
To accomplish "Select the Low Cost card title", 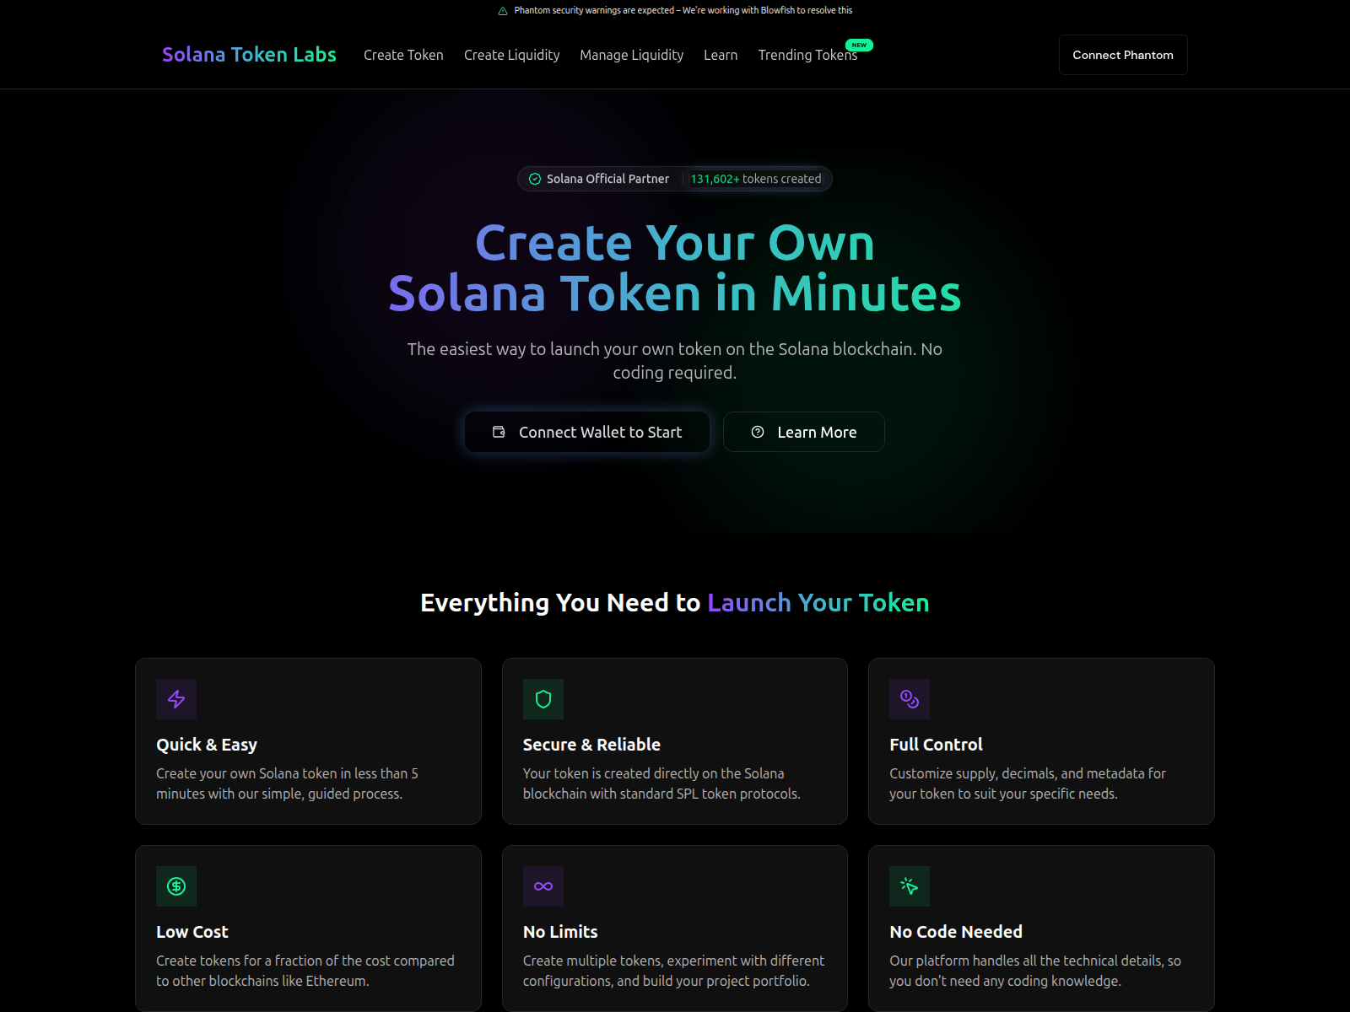I will click(x=192, y=932).
